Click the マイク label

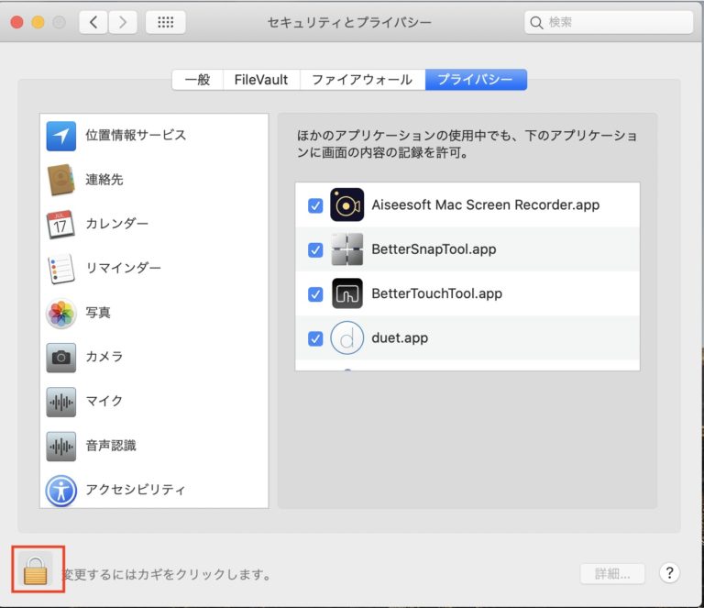104,401
